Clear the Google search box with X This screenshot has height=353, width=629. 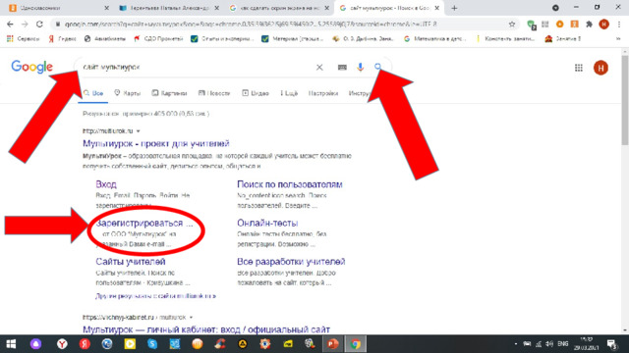[319, 68]
